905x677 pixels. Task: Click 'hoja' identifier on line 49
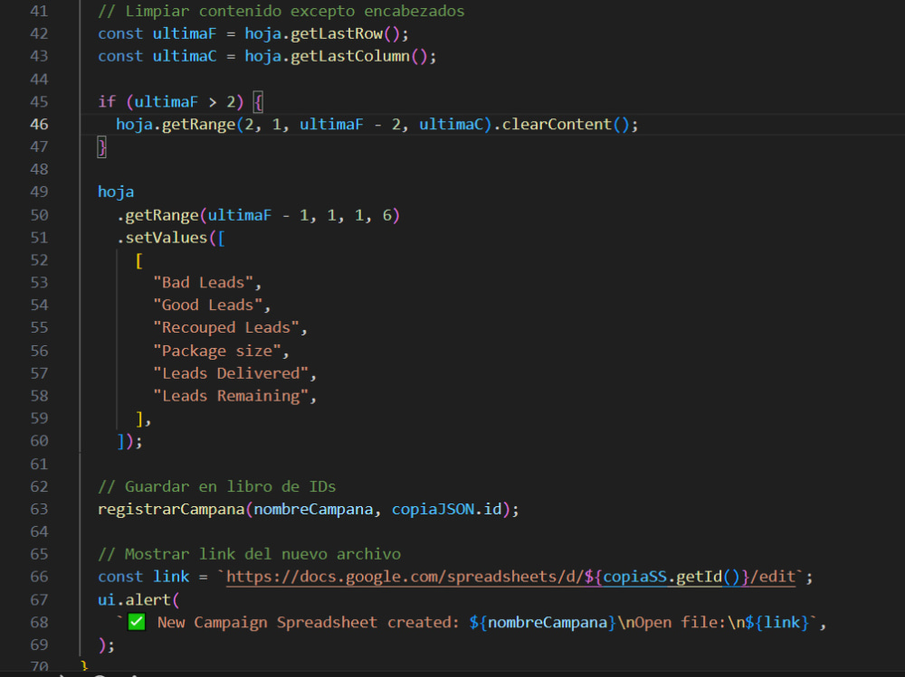tap(116, 192)
